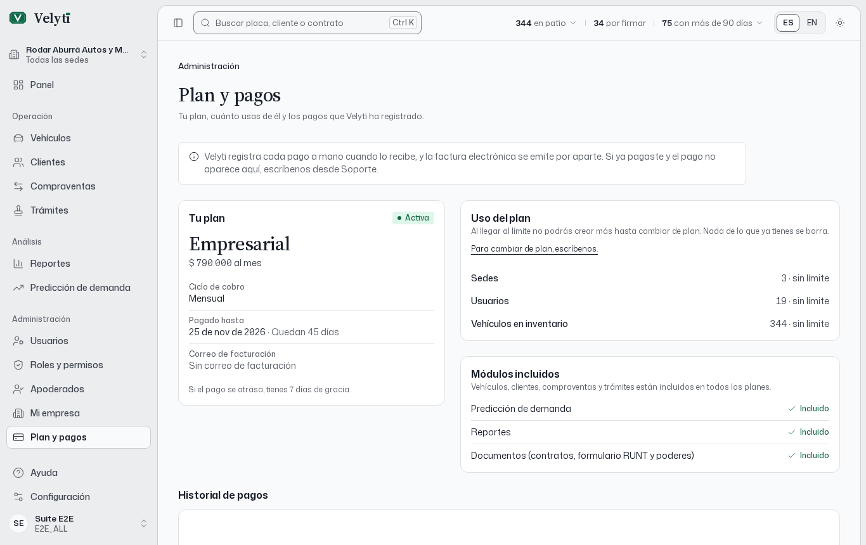Expand the '344 en patio' dropdown

click(546, 23)
